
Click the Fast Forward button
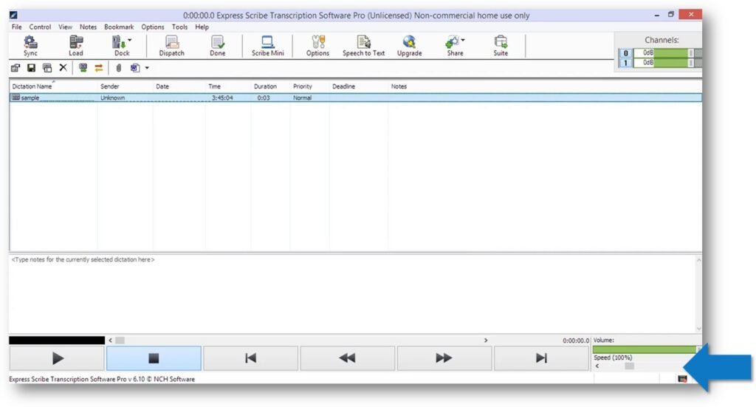click(x=444, y=358)
